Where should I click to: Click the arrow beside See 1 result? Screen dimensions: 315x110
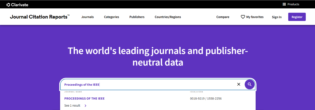pyautogui.click(x=86, y=106)
